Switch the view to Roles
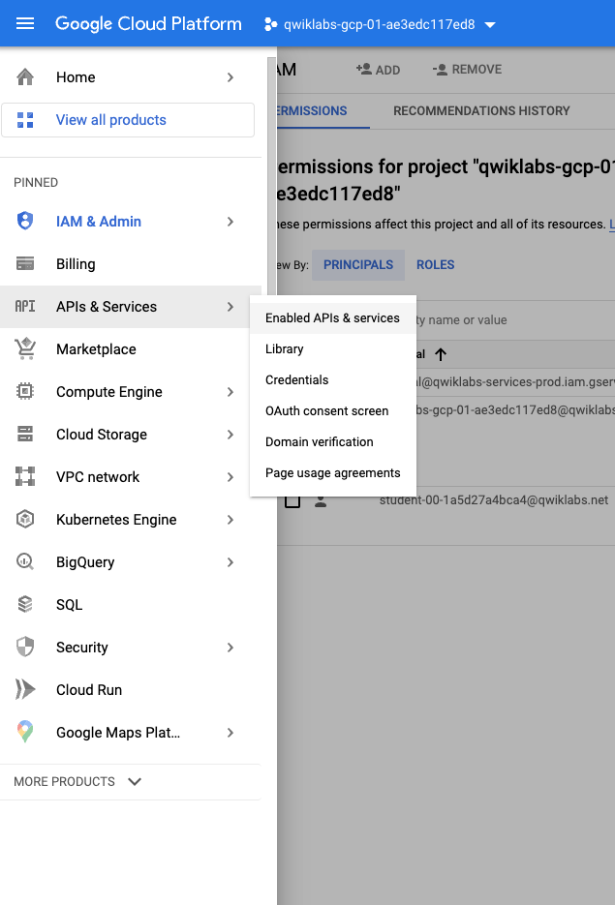This screenshot has width=615, height=905. (x=435, y=265)
